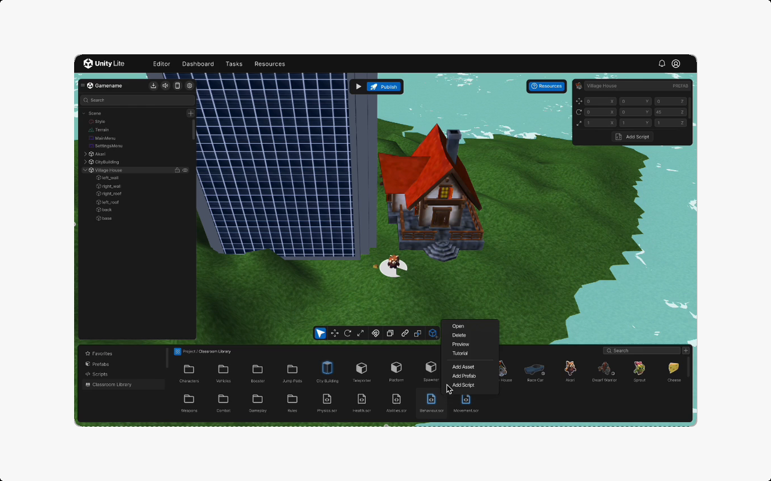The image size is (771, 481).
Task: Toggle visibility eye for Village House
Action: coord(185,170)
